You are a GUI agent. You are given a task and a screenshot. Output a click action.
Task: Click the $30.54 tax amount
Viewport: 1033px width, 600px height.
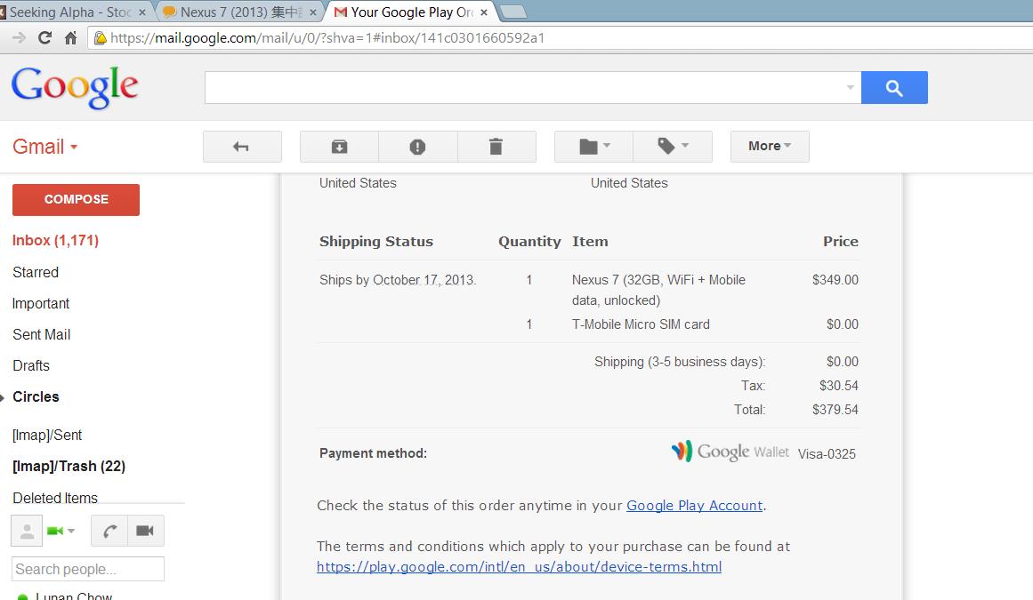coord(839,386)
